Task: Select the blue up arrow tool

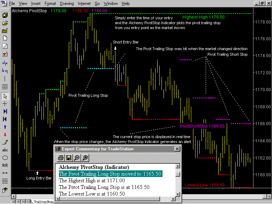Action: (x=5, y=127)
